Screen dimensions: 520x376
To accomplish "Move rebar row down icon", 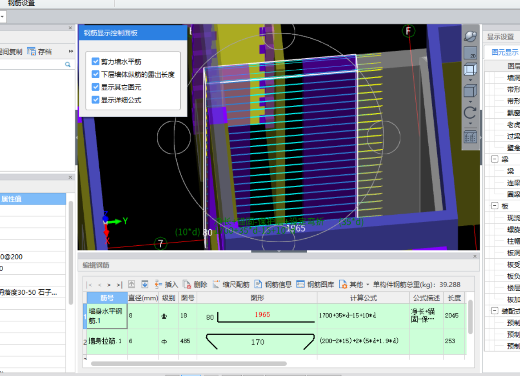I will point(145,284).
